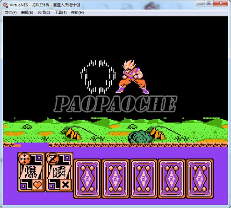Open the 编辑(E) menu
Screen dimensions: 231x208
click(27, 12)
